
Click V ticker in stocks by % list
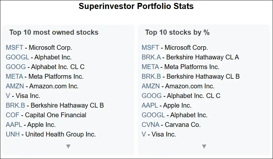[x=144, y=134]
